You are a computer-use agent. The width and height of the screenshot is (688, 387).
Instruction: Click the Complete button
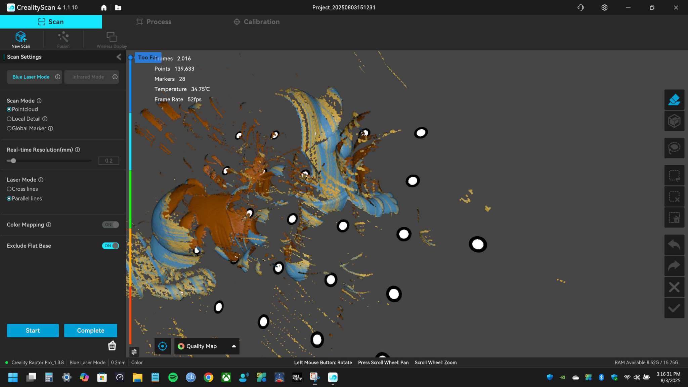[91, 331]
